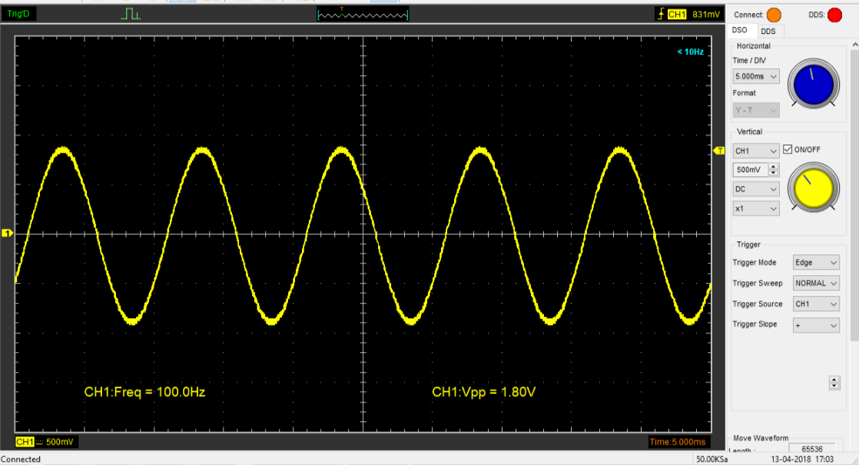
Task: Click the yellow trigger level T marker
Action: 718,151
